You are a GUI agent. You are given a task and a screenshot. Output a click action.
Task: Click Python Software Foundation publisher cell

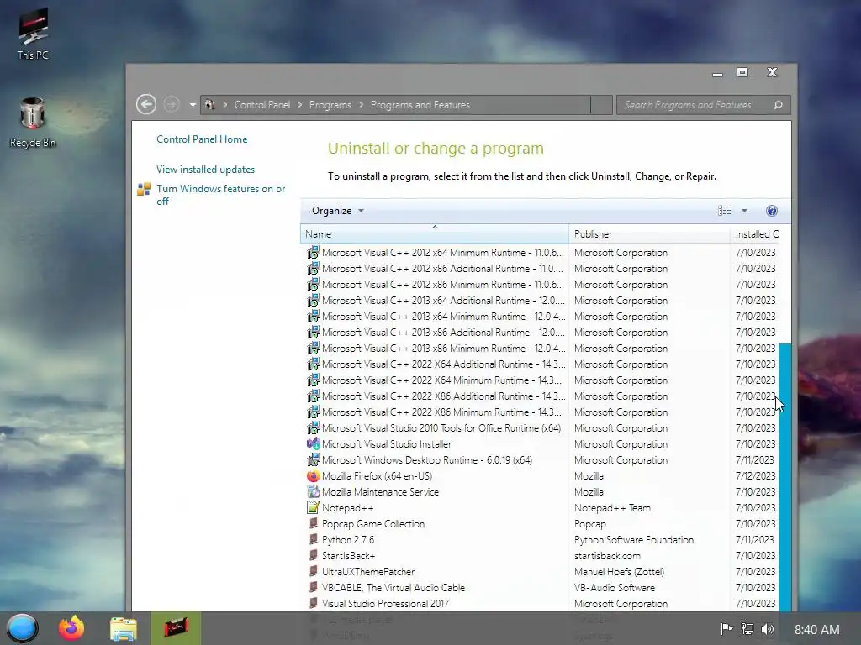[x=634, y=540]
